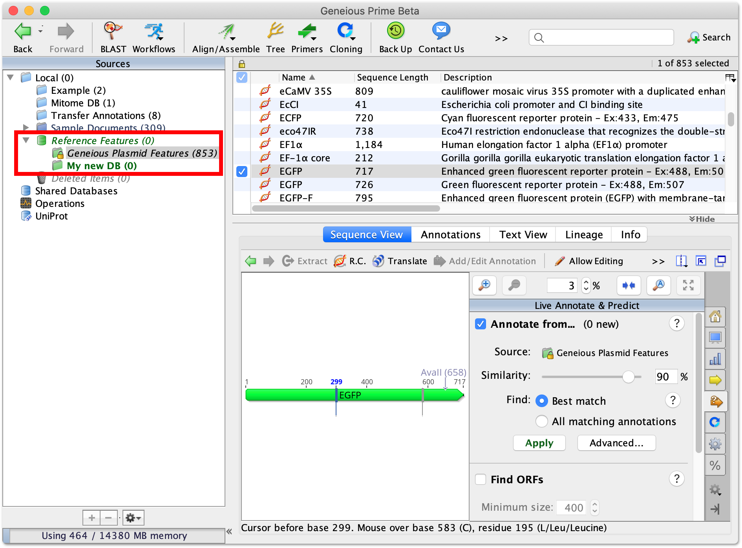Open the Back history dropdown arrow
The width and height of the screenshot is (742, 548).
(x=40, y=30)
